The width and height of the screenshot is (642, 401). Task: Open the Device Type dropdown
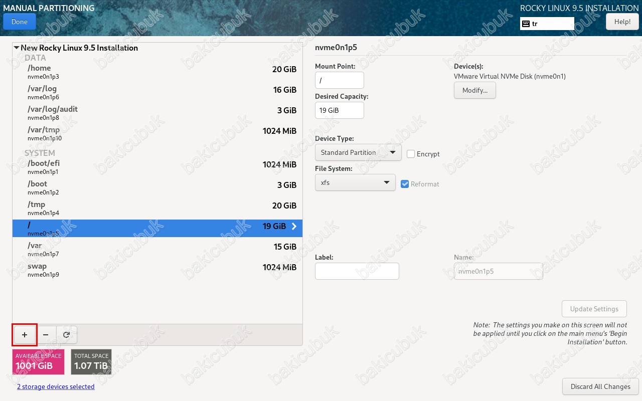(x=358, y=152)
